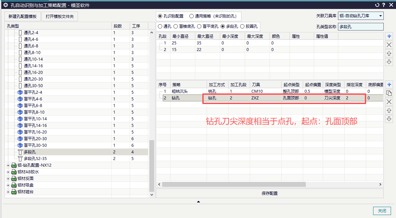
Task: Click 刀具 column header
Action: 265,84
